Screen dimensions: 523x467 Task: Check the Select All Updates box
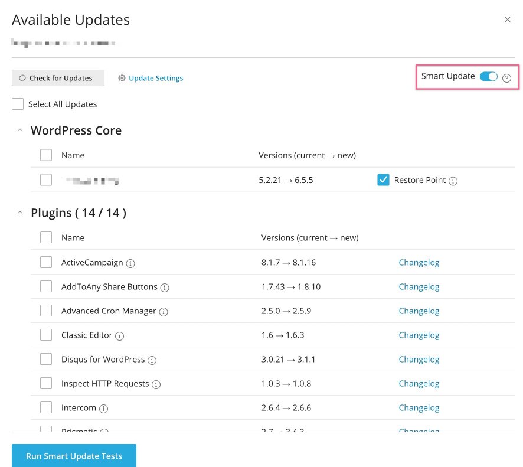point(18,104)
